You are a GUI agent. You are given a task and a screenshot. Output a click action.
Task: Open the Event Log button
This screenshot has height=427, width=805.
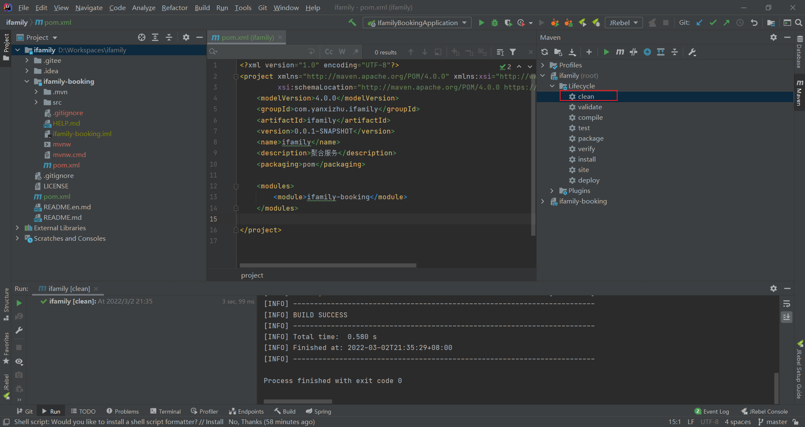pos(712,412)
